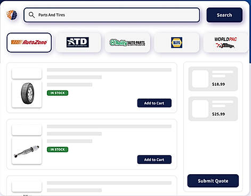This screenshot has height=196, width=251.
Task: Open the tire product thumbnail
Action: tap(27, 94)
